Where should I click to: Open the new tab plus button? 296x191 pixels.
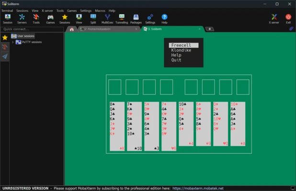coord(209,29)
